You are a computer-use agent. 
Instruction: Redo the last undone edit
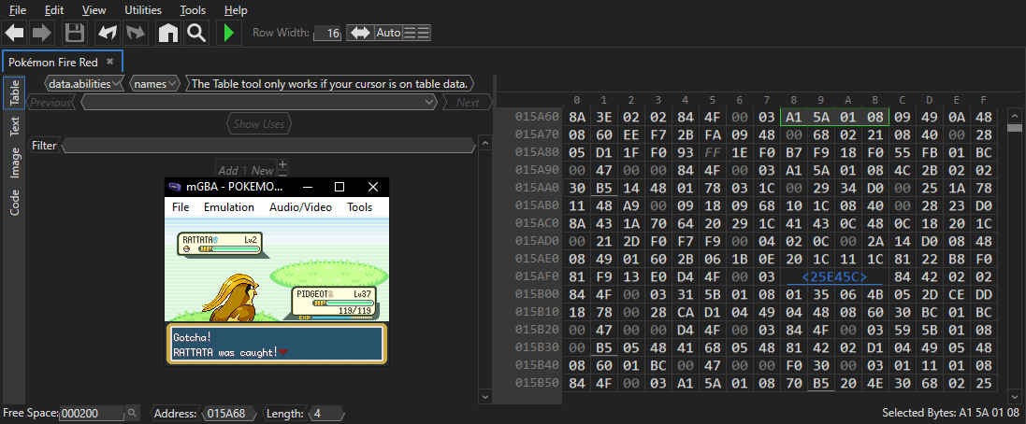pyautogui.click(x=136, y=33)
